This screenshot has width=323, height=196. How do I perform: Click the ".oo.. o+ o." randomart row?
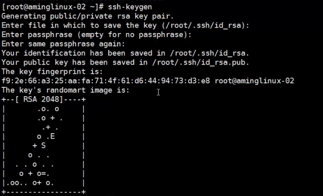point(29,183)
